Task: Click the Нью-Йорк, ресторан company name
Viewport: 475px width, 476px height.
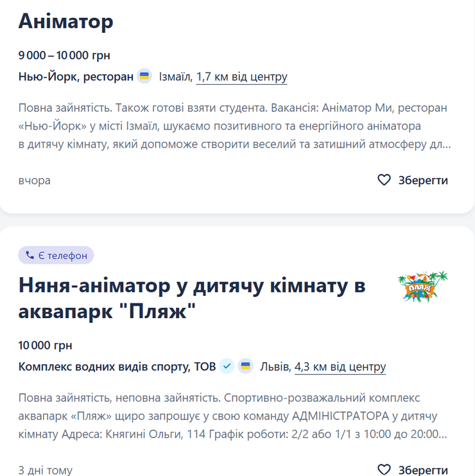Action: pos(76,76)
